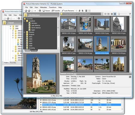The image size is (135, 115).
Task: Switch to list view mode icon
Action: pyautogui.click(x=109, y=14)
